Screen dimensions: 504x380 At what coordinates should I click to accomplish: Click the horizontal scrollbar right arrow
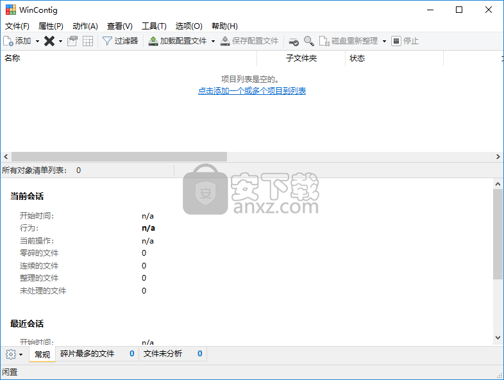pos(498,157)
